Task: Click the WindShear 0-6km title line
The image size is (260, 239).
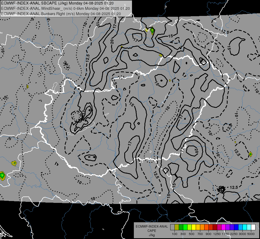Action: pyautogui.click(x=65, y=8)
